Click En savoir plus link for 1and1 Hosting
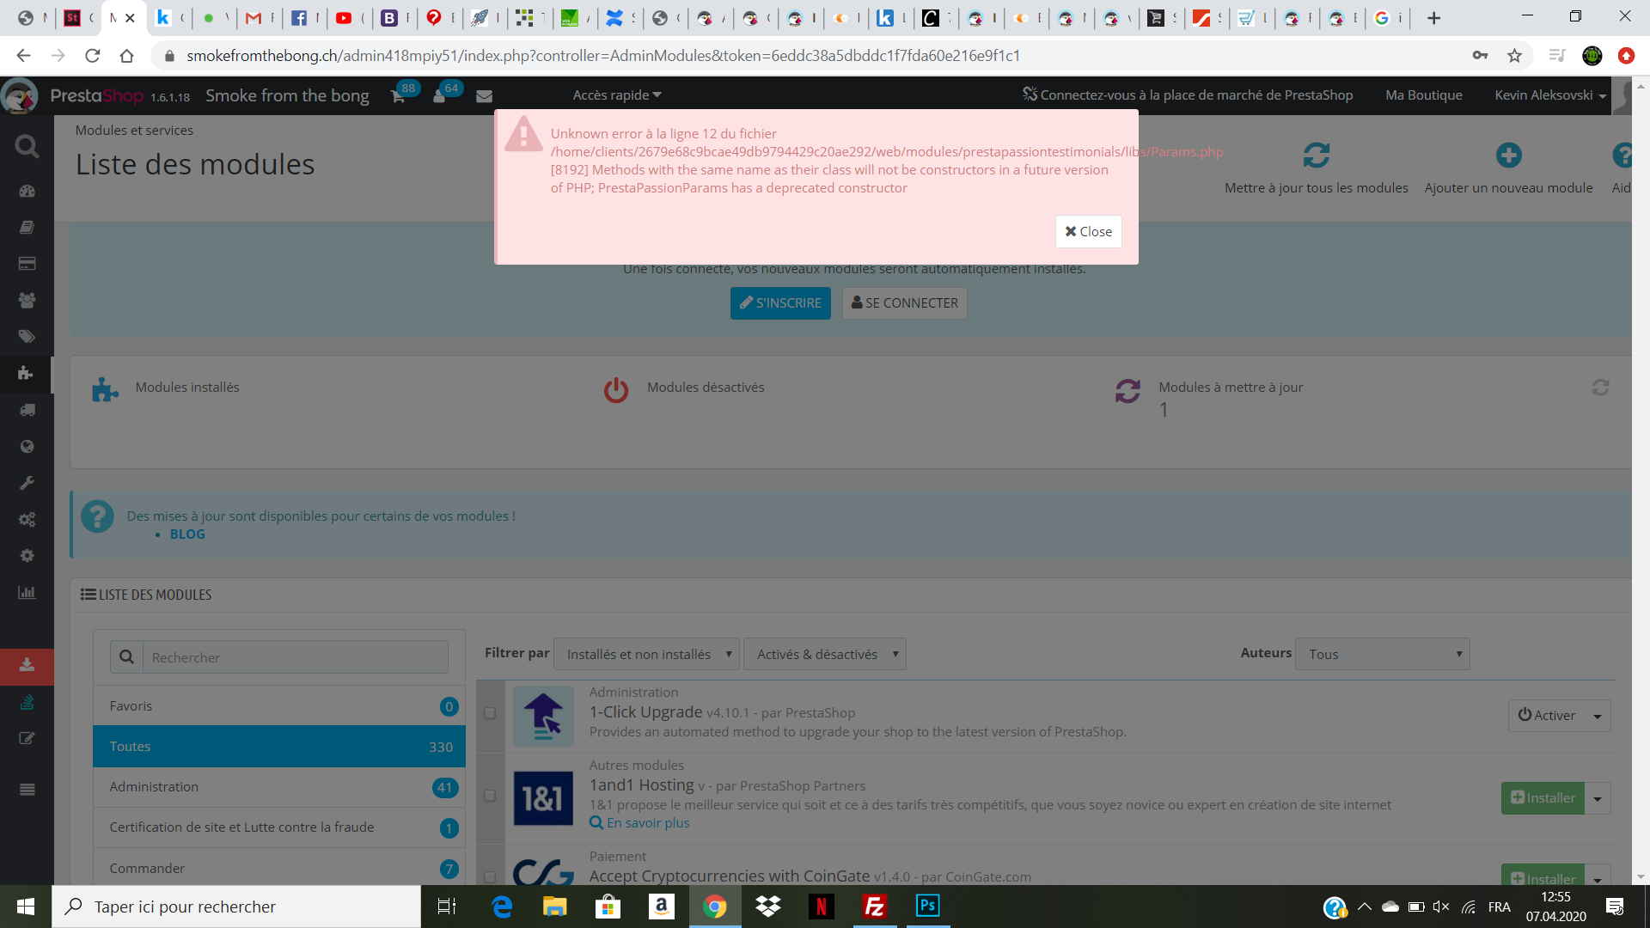1650x928 pixels. point(639,823)
